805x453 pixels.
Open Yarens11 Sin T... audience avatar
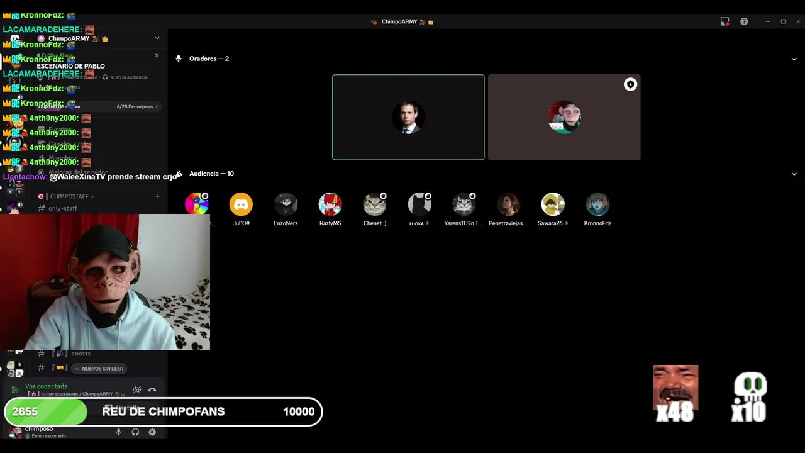coord(464,204)
